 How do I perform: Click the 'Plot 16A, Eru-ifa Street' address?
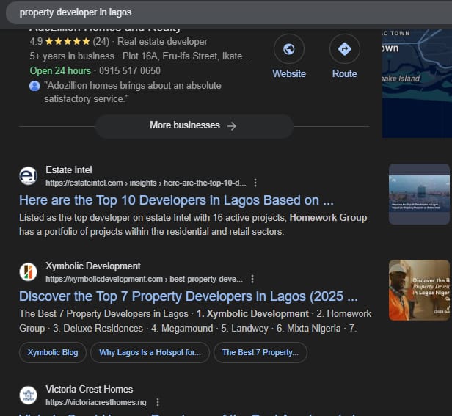tap(186, 56)
